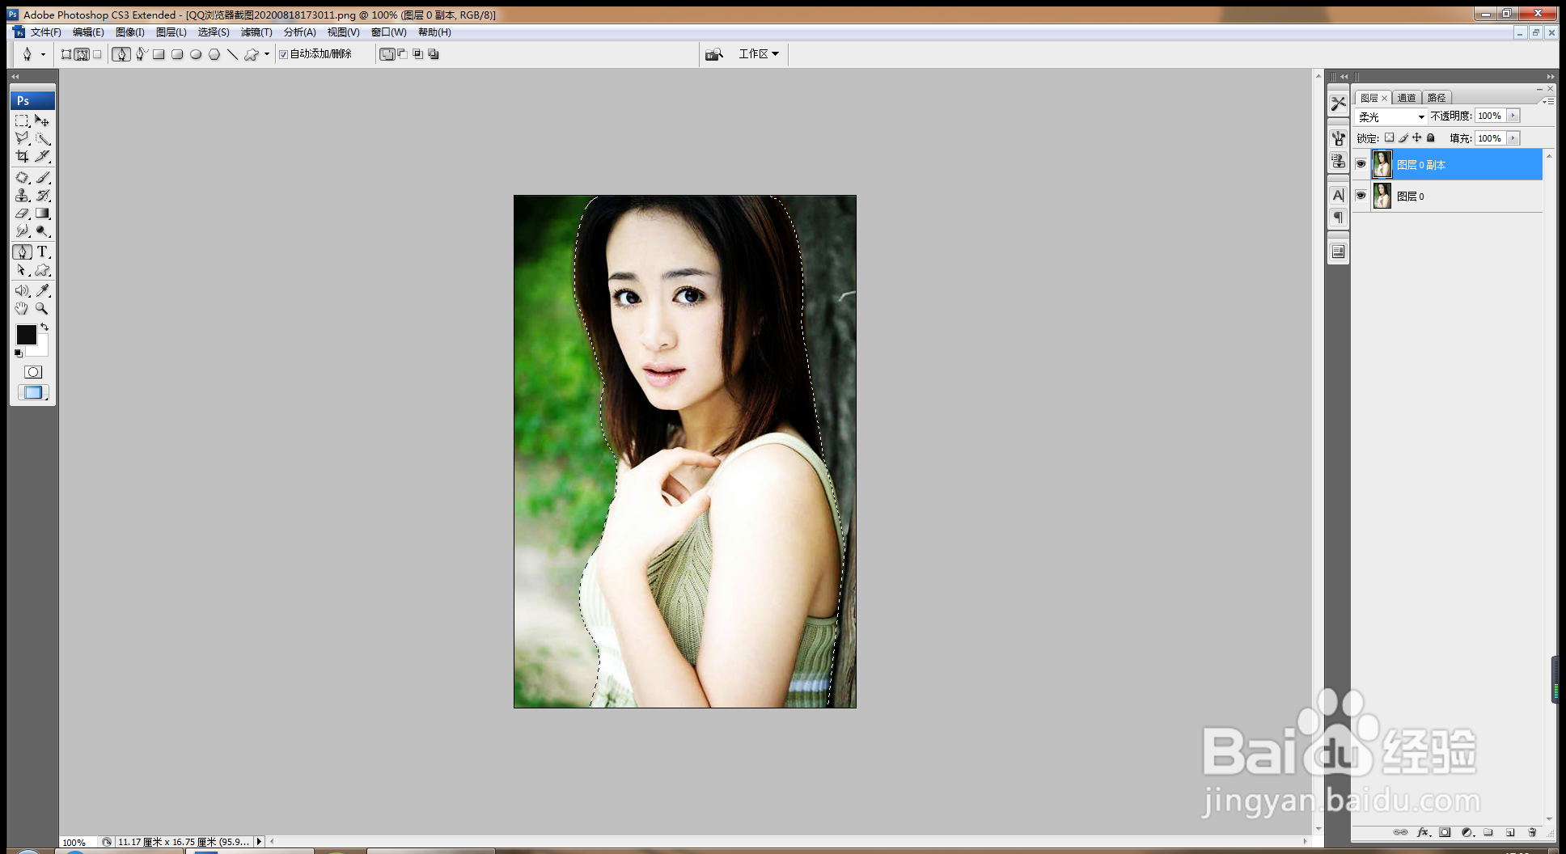This screenshot has height=854, width=1566.
Task: Select the Pen tool in toolbox
Action: coord(22,252)
